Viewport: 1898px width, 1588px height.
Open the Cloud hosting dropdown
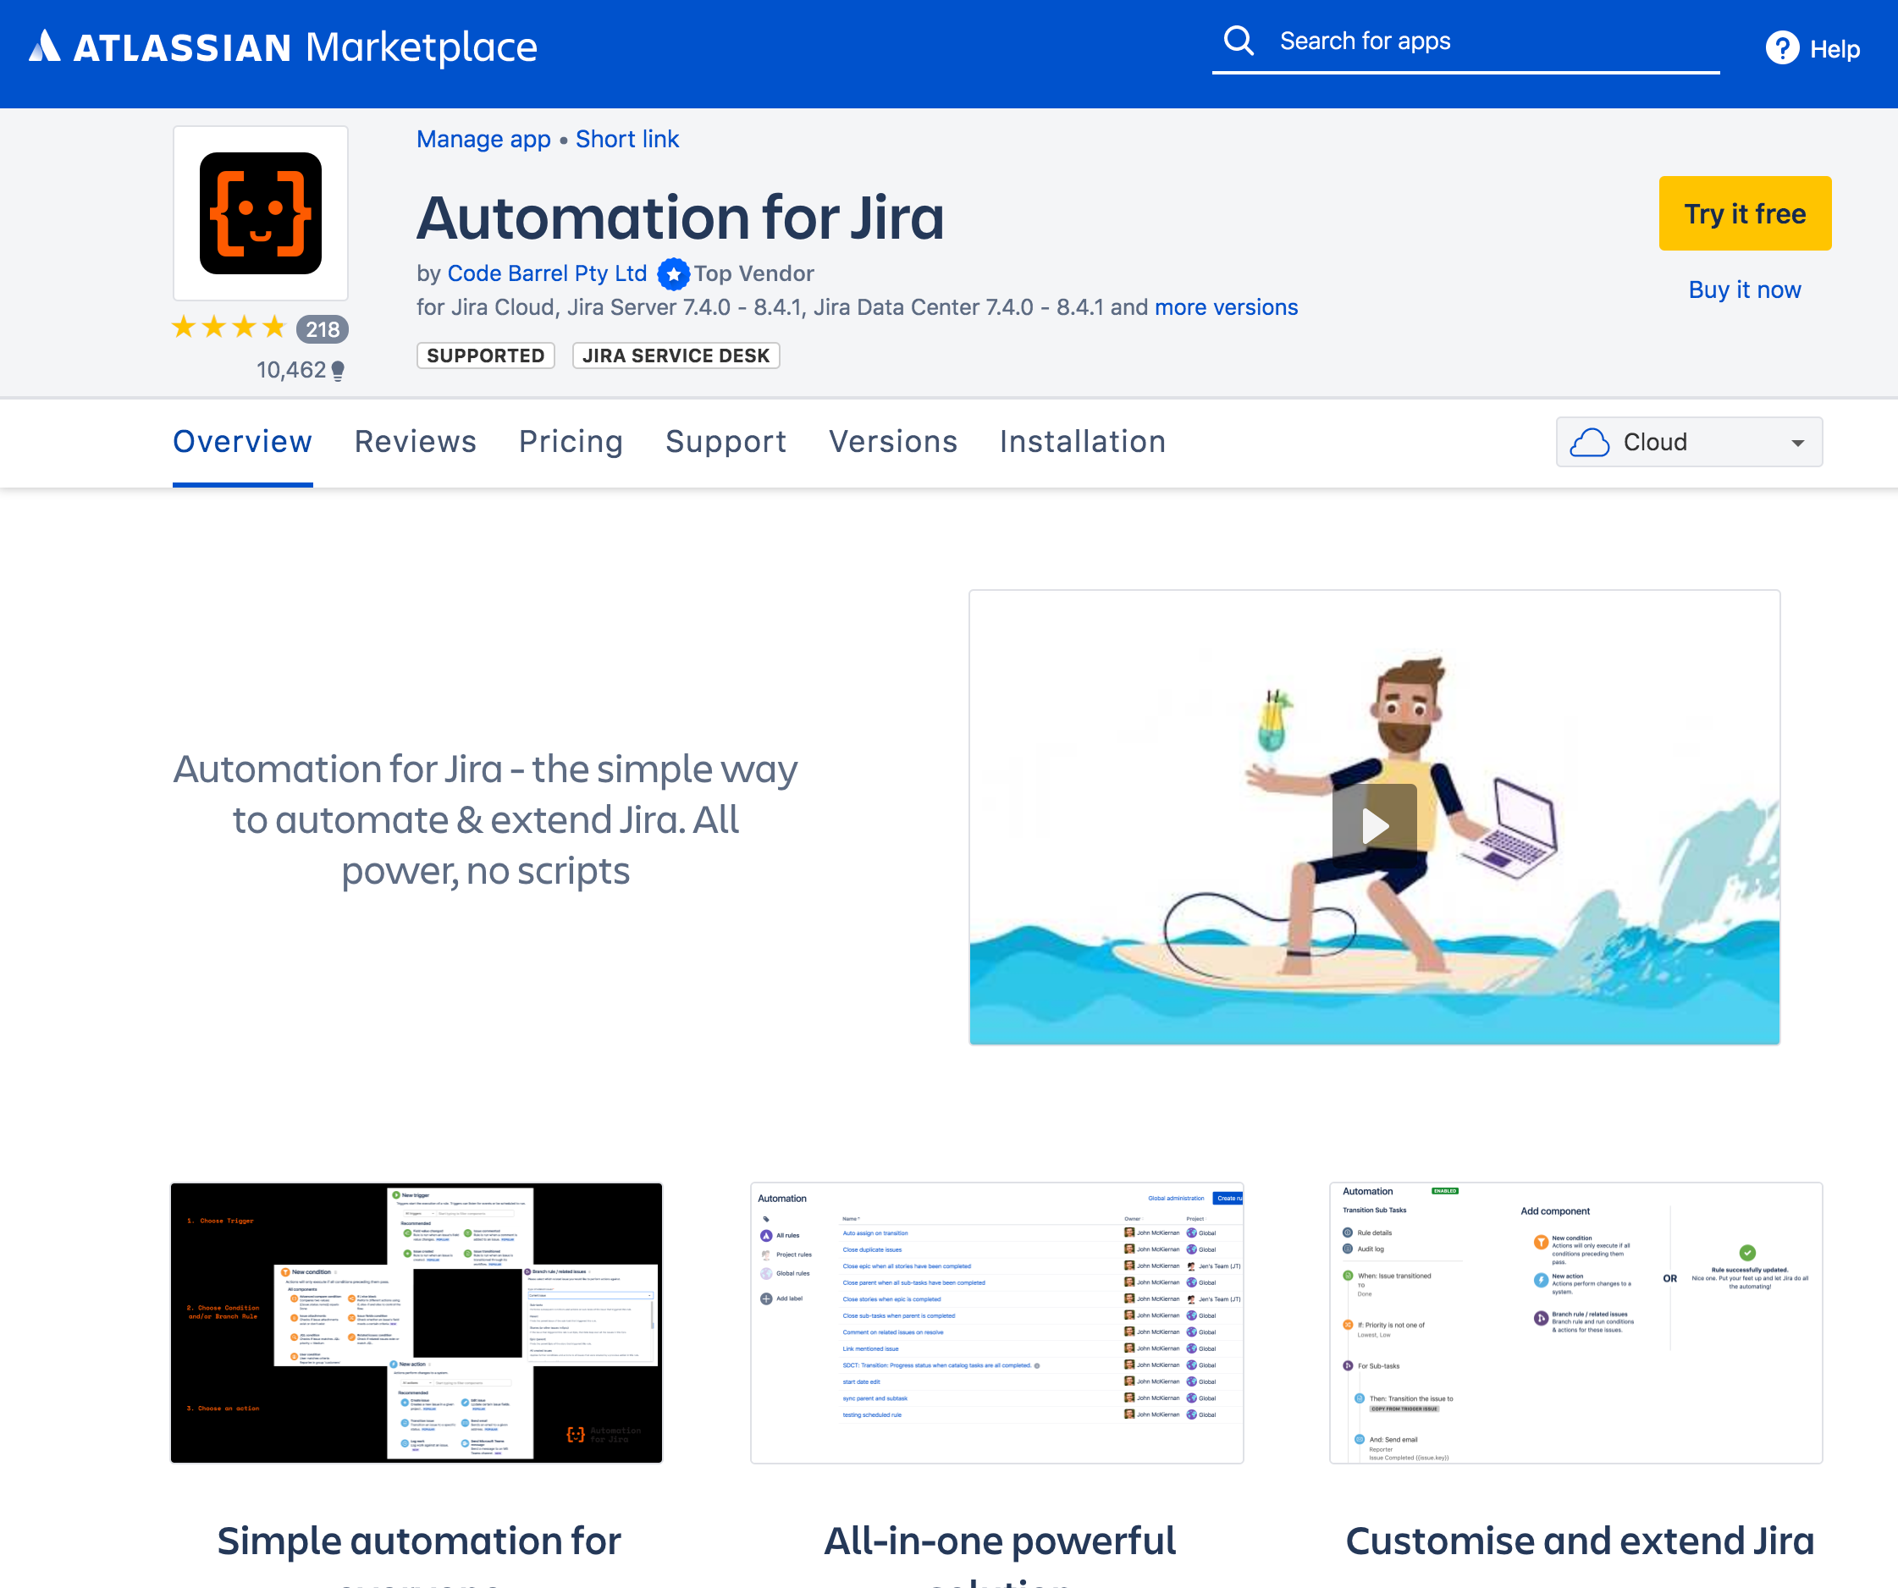(x=1688, y=442)
